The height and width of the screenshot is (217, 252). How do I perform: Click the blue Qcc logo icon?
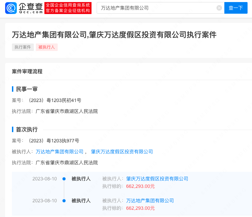click(11, 8)
